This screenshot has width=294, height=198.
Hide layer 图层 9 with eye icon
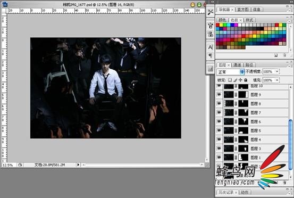coord(219,94)
